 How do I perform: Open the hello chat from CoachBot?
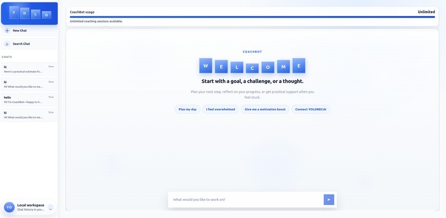click(29, 100)
